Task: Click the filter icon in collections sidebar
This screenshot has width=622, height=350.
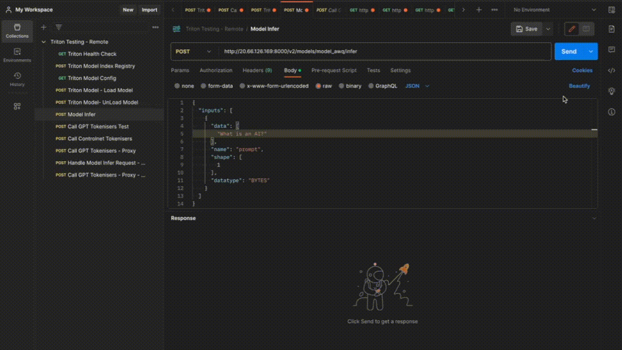Action: coord(59,28)
